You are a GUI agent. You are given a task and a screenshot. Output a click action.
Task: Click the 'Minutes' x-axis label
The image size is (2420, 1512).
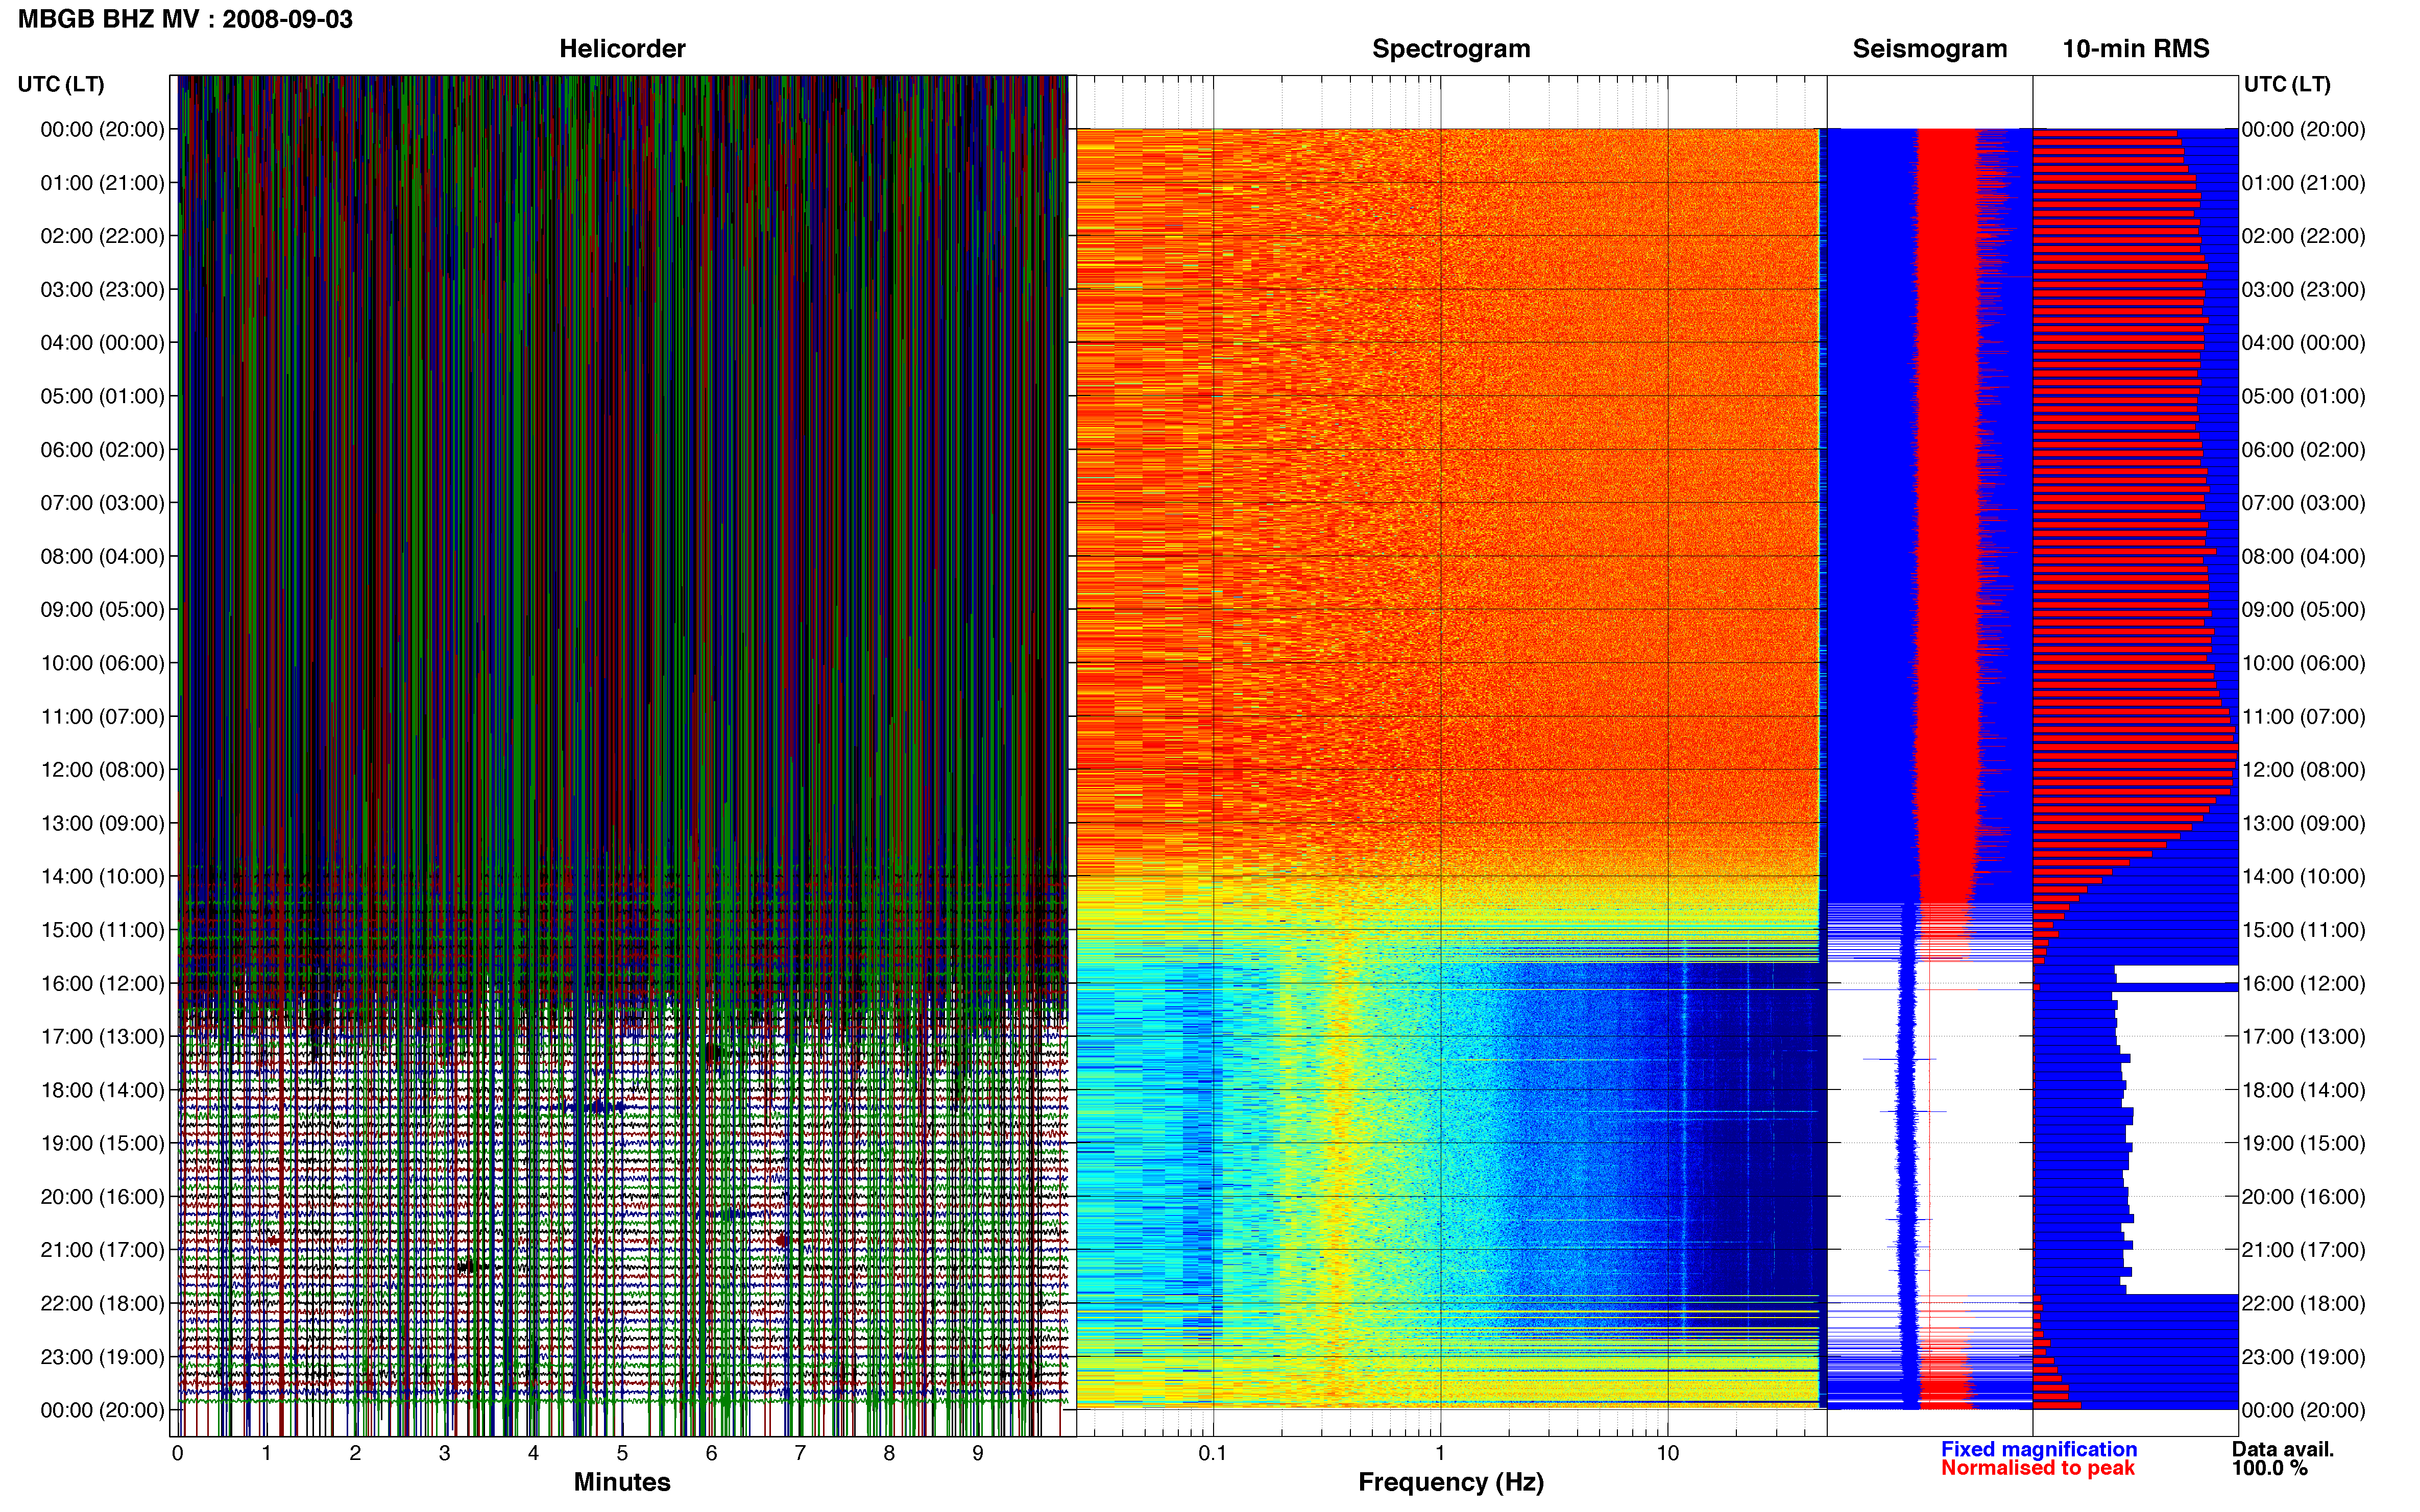[x=621, y=1482]
